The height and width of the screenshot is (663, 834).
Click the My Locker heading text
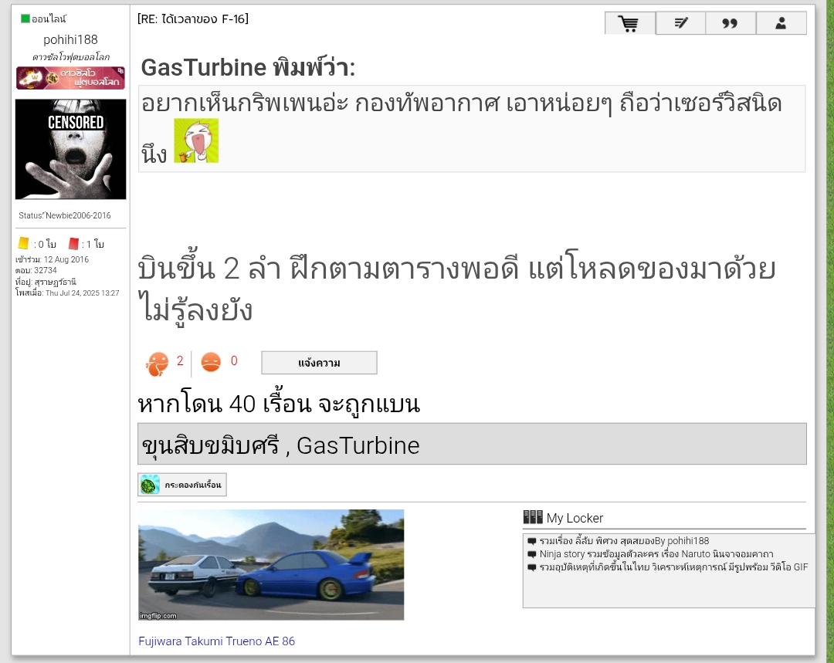575,518
